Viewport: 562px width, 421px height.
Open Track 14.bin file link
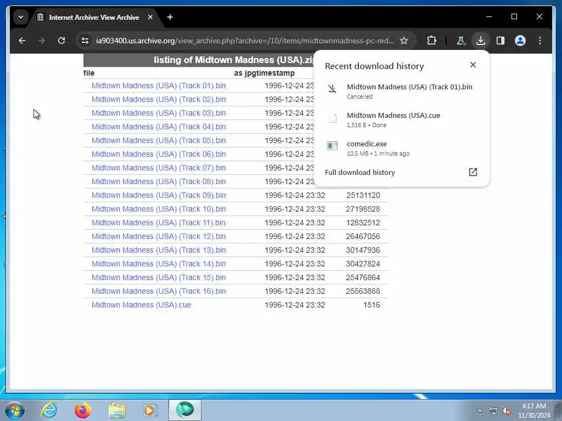[159, 264]
